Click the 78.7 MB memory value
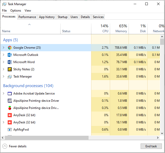The image size is (165, 153). pos(122,62)
